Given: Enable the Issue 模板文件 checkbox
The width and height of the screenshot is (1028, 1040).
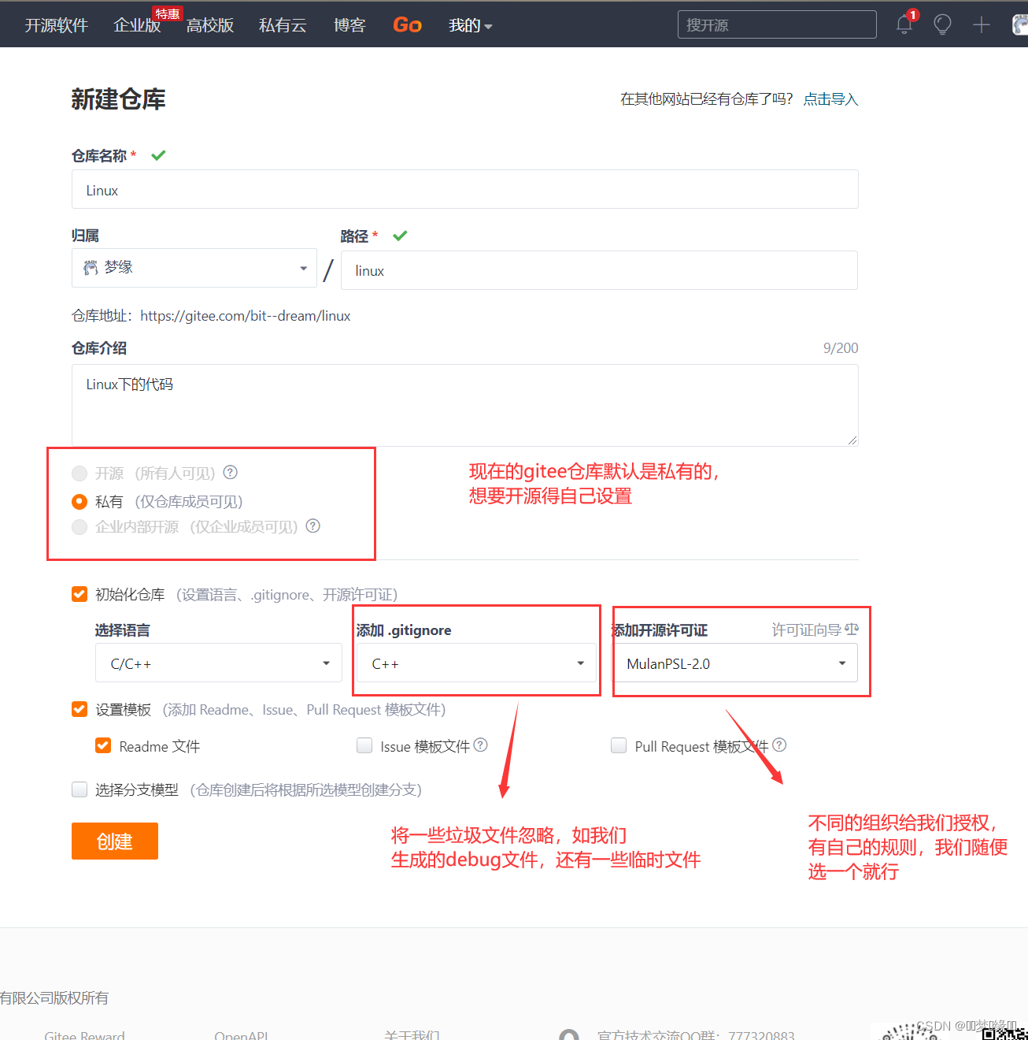Looking at the screenshot, I should point(364,745).
